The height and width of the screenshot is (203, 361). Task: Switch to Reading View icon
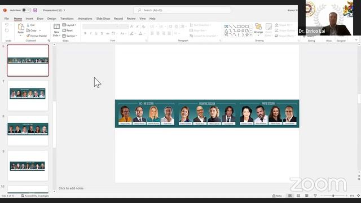click(x=307, y=196)
